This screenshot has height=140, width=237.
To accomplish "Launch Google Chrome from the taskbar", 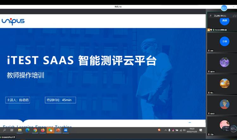I will click(35, 130).
